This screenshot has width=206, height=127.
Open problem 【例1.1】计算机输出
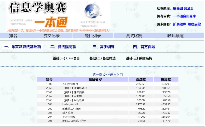(x=74, y=88)
